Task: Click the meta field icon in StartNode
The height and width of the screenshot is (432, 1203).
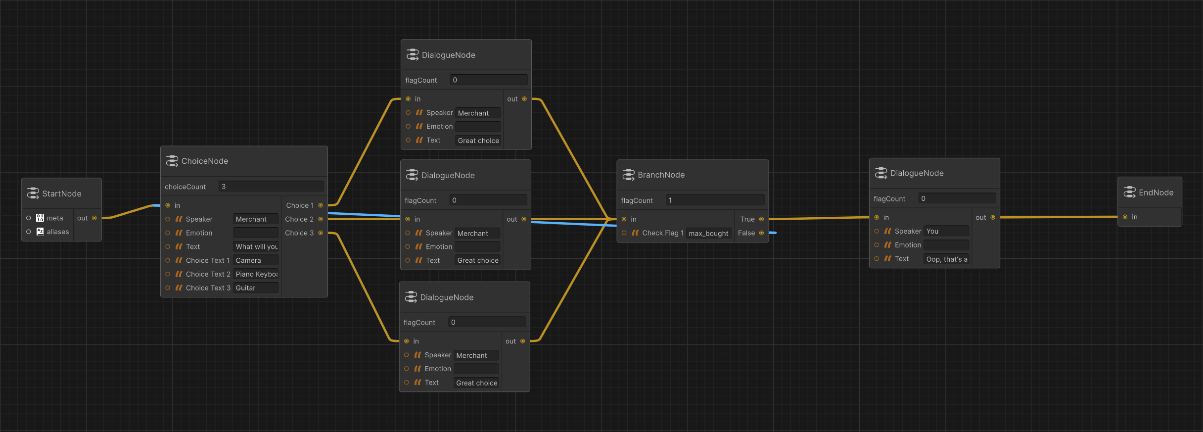Action: tap(40, 218)
